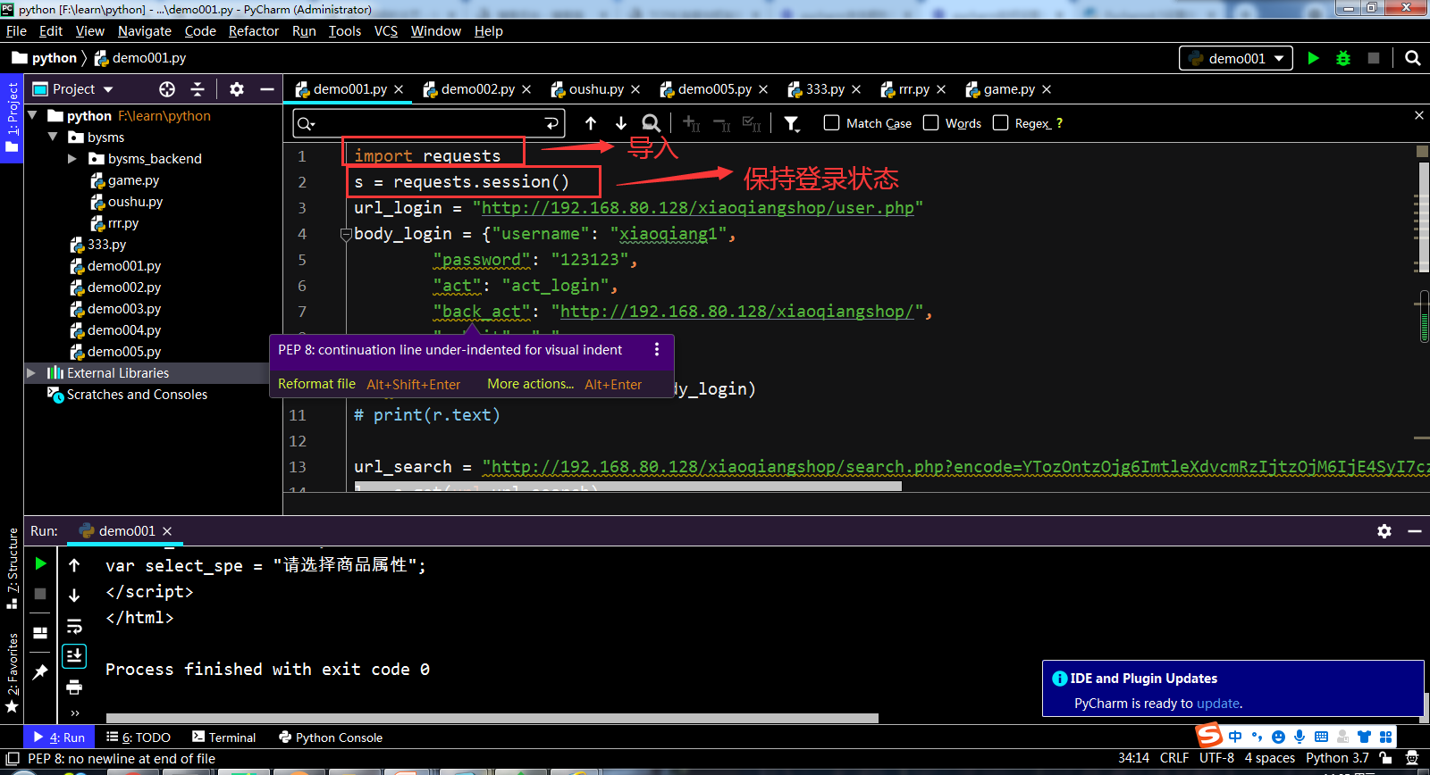Expand External Libraries node arrow
The width and height of the screenshot is (1430, 775).
[31, 372]
